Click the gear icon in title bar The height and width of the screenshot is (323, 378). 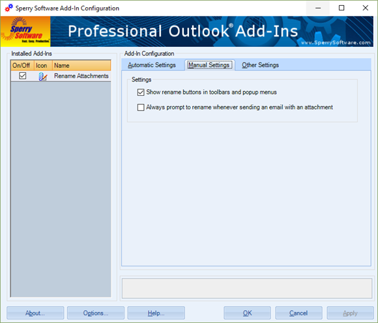(9, 8)
